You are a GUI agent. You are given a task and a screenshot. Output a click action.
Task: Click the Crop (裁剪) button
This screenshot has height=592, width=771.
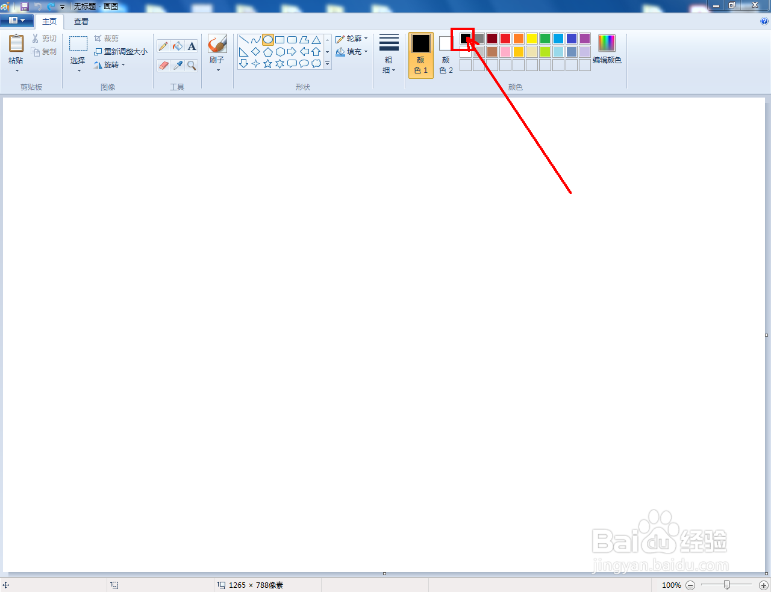pos(107,39)
